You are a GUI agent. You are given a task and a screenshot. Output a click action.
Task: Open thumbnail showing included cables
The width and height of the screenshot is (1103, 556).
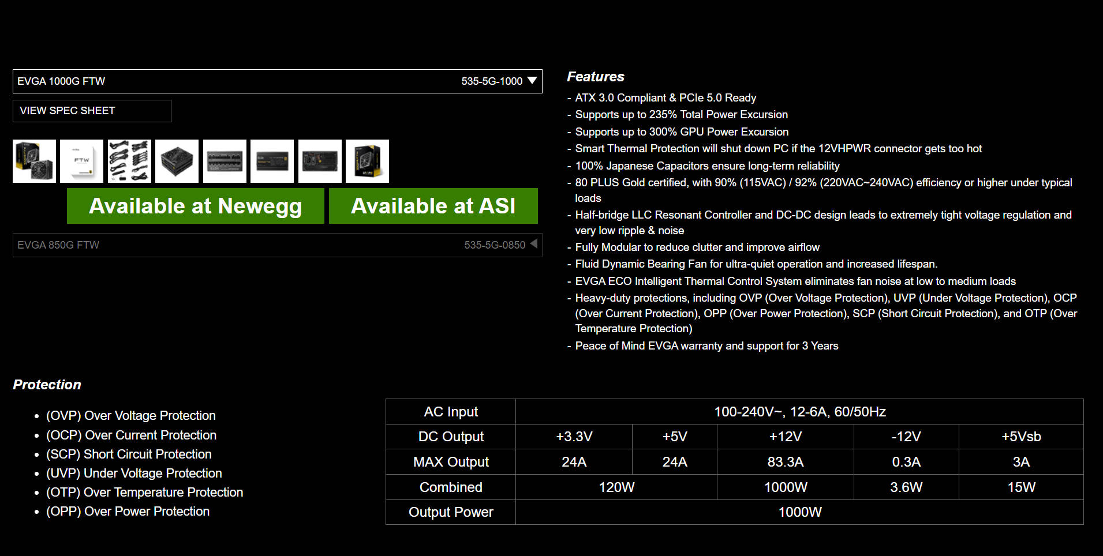pyautogui.click(x=129, y=161)
